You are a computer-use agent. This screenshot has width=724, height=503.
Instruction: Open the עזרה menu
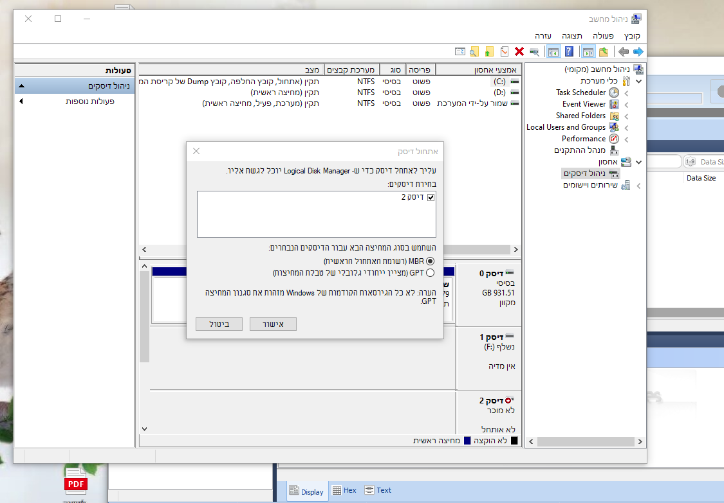543,36
